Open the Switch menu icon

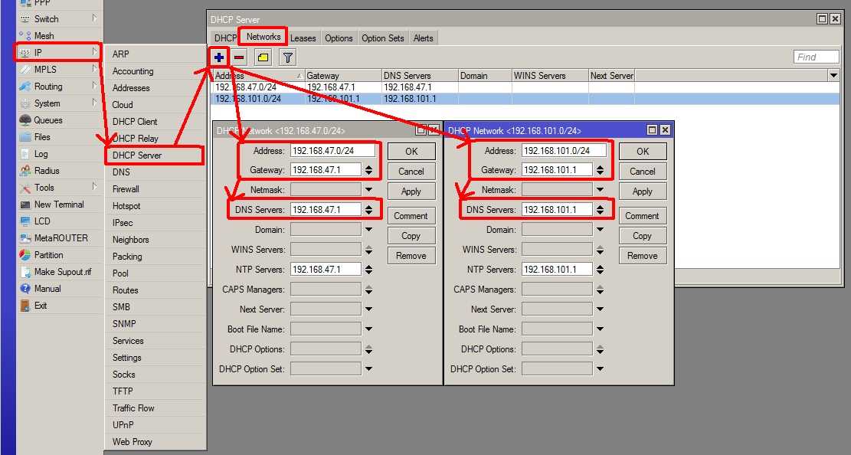[x=25, y=19]
